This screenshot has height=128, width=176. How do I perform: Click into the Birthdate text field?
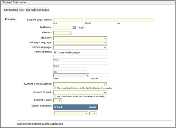(x=63, y=28)
